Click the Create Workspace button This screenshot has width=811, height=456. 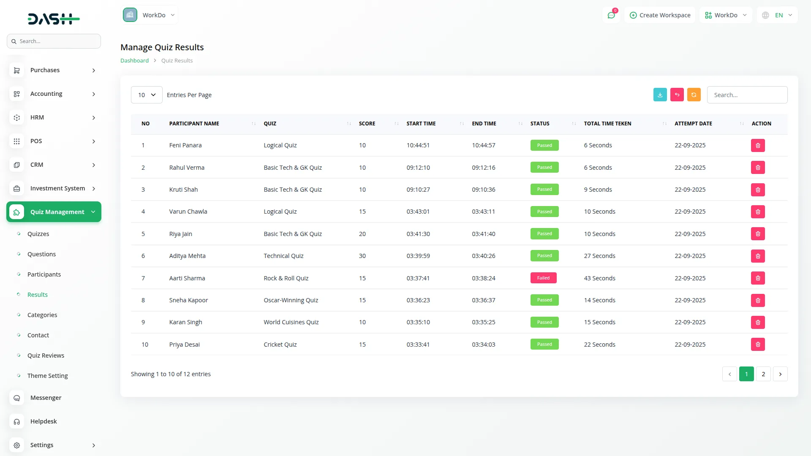[660, 15]
